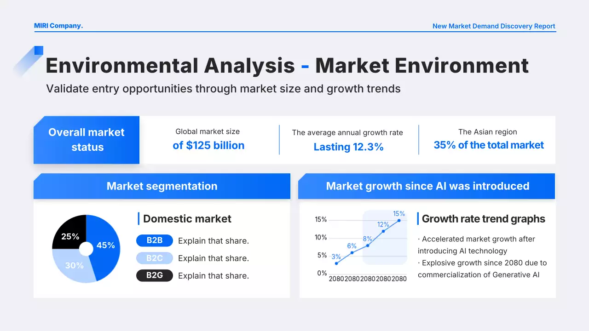Click the Growth rate trend graphs heading
Viewport: 589px width, 331px height.
click(483, 219)
